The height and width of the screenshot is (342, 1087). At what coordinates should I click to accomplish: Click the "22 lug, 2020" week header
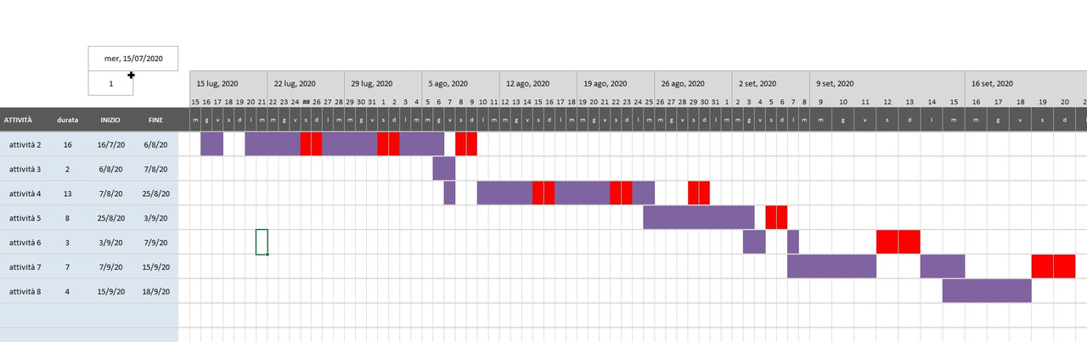(x=306, y=84)
